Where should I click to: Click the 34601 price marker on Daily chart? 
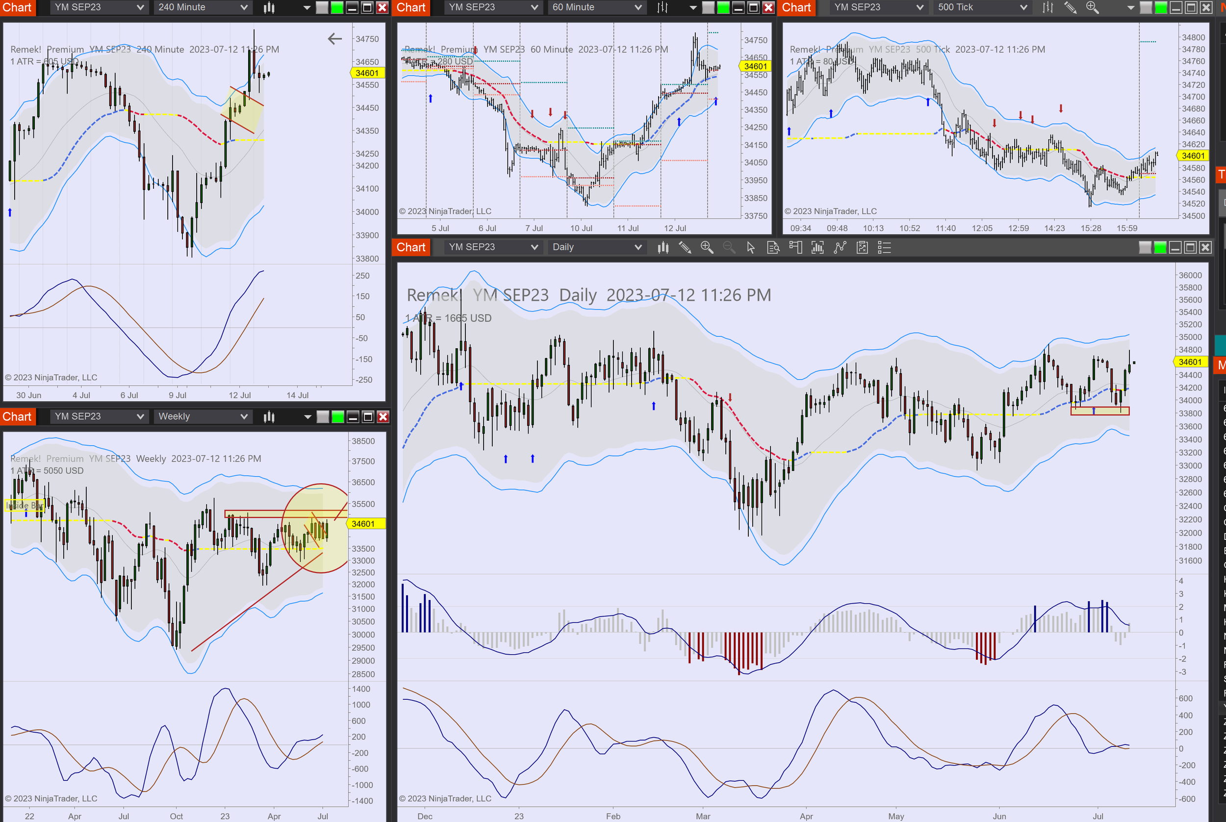(1190, 362)
